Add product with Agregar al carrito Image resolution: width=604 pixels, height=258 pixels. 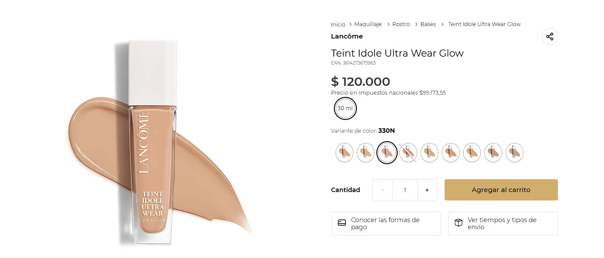(501, 190)
